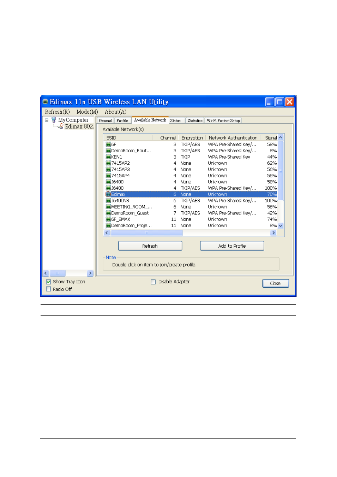Click the Edimax 802 adapter icon
Viewport: 337px width, 477px height.
point(61,126)
